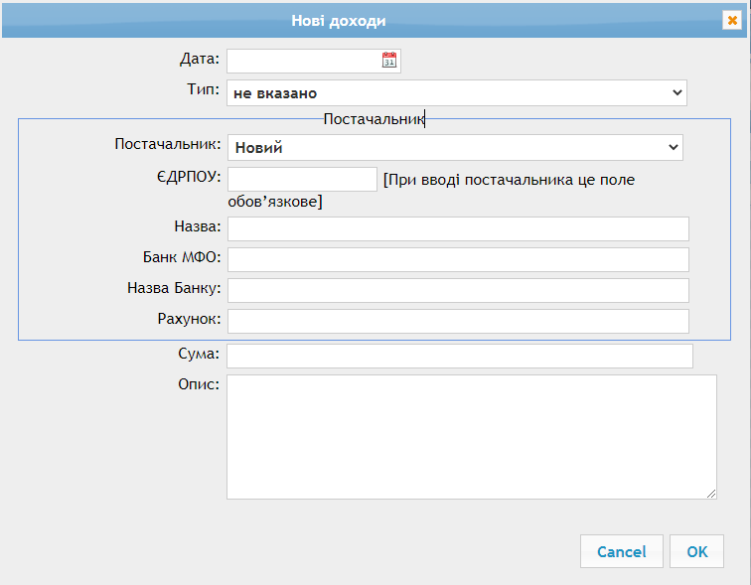Click the Нові доходи title bar text
Viewport: 751px width, 585px height.
(x=339, y=21)
